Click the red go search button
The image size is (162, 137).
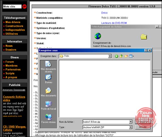pos(24,7)
